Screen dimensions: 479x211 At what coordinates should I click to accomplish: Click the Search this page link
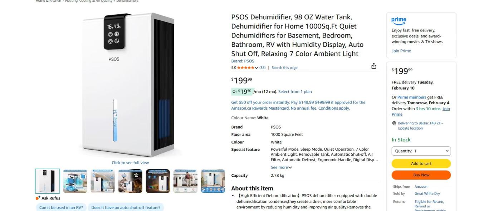point(284,68)
